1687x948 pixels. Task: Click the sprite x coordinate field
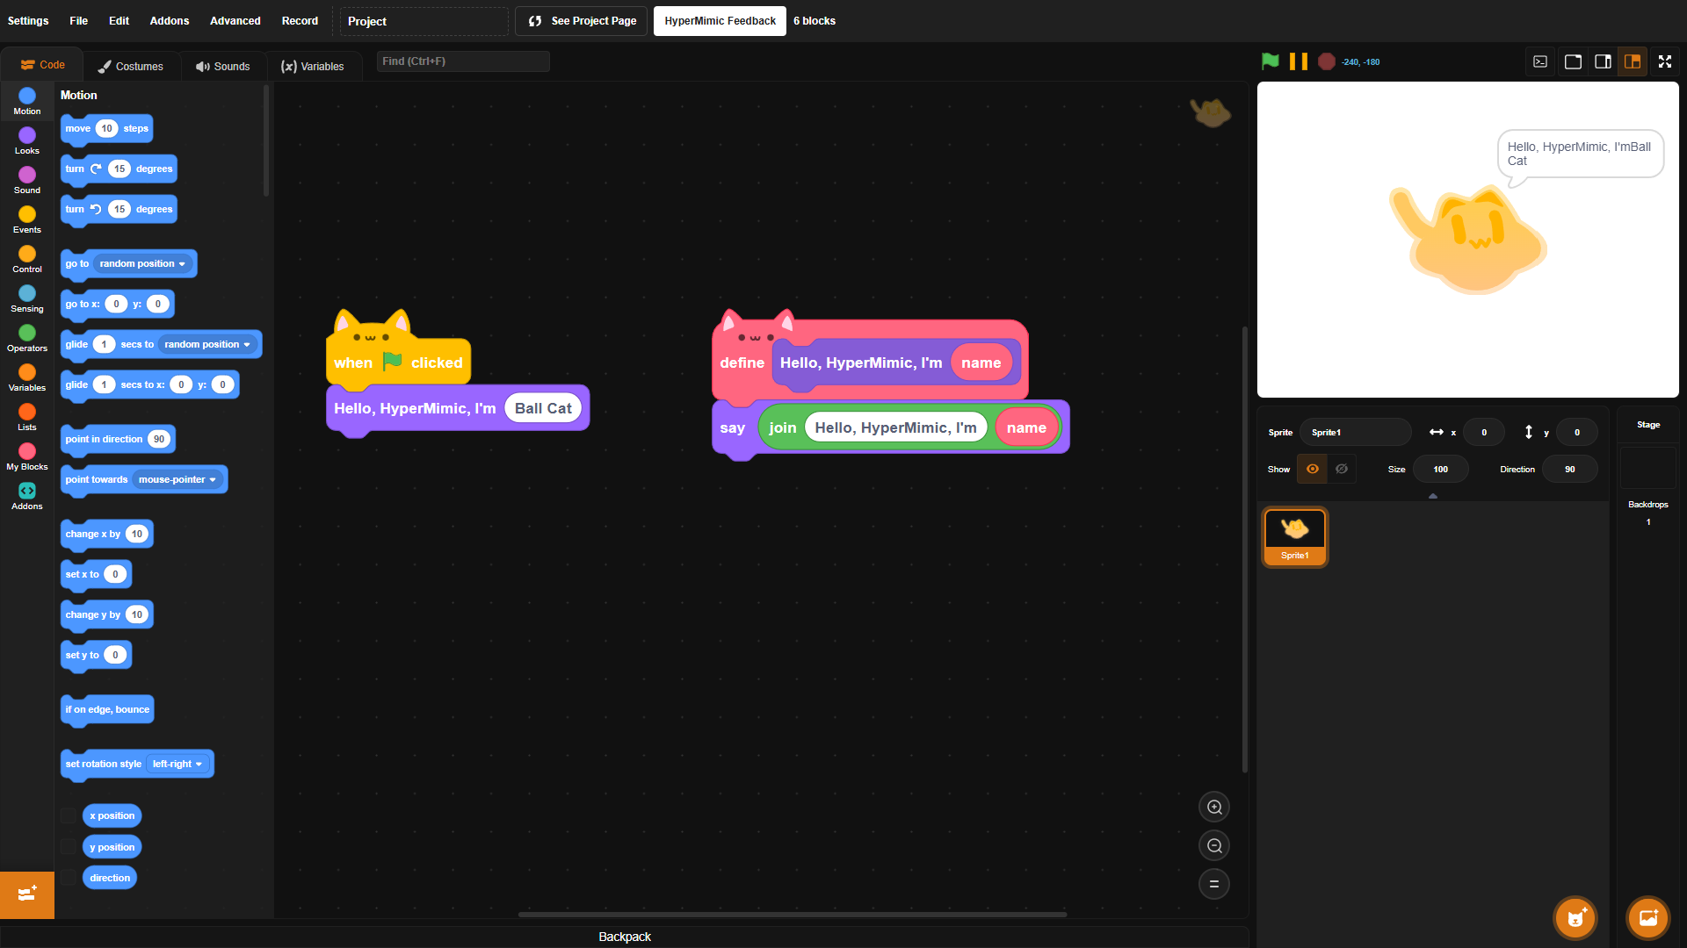(1484, 432)
